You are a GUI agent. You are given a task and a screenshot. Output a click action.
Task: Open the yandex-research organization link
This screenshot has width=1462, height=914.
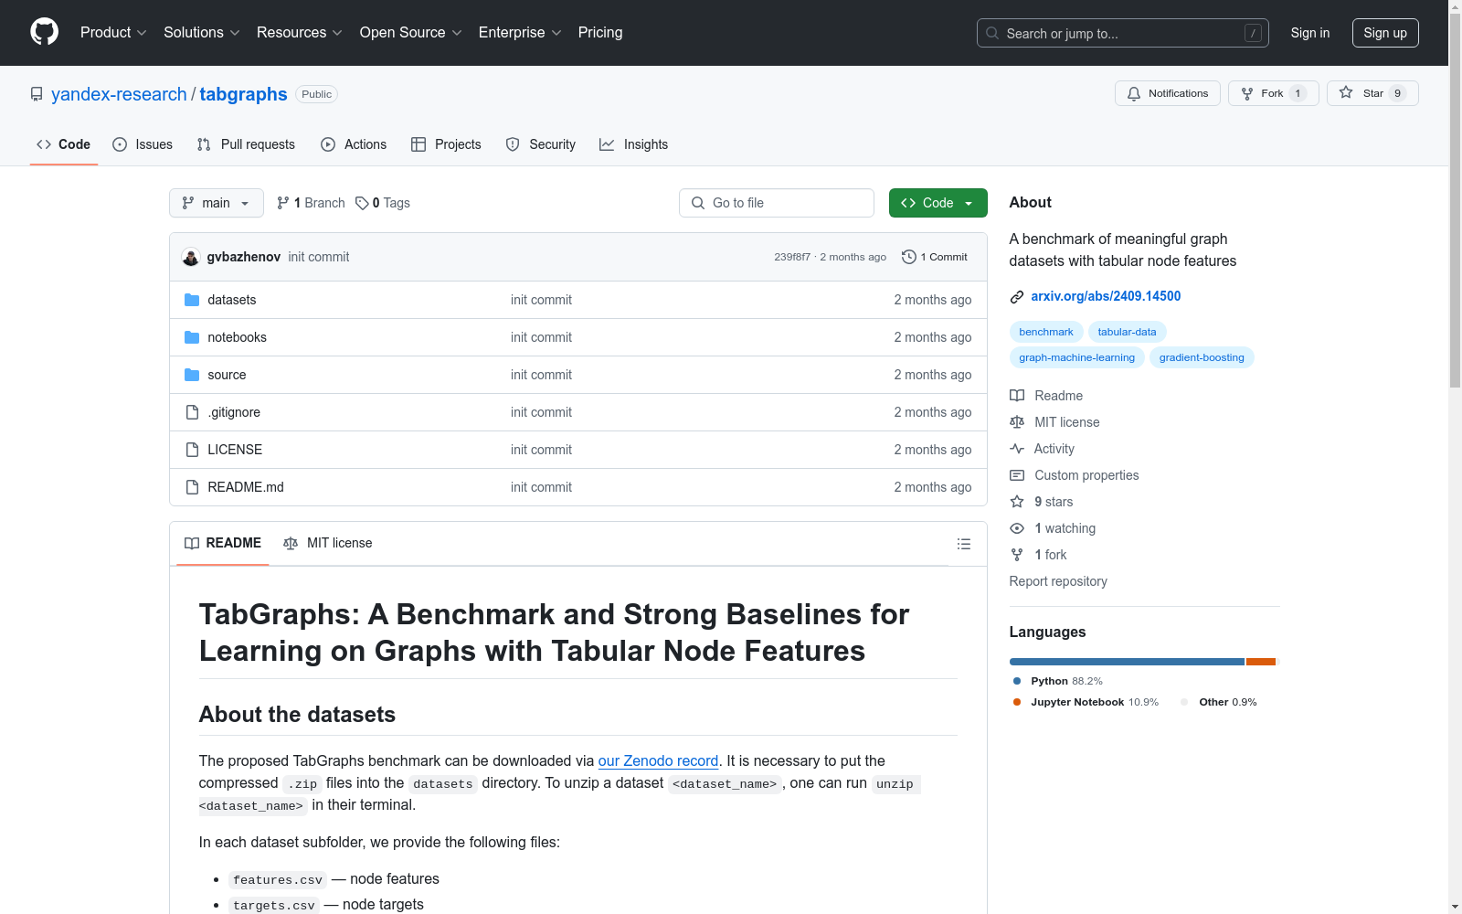(x=119, y=94)
